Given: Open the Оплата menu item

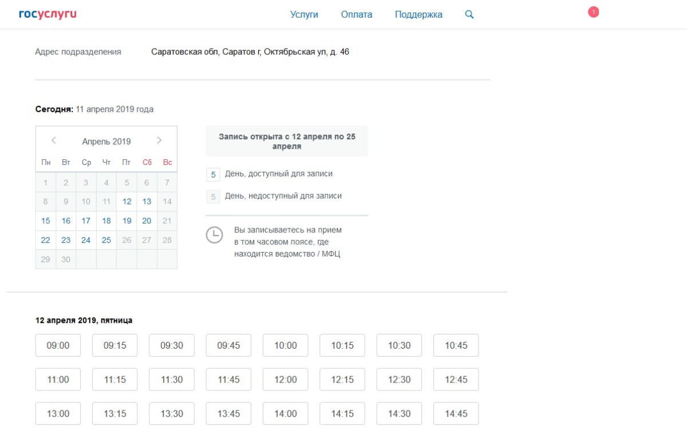Looking at the screenshot, I should pos(356,15).
